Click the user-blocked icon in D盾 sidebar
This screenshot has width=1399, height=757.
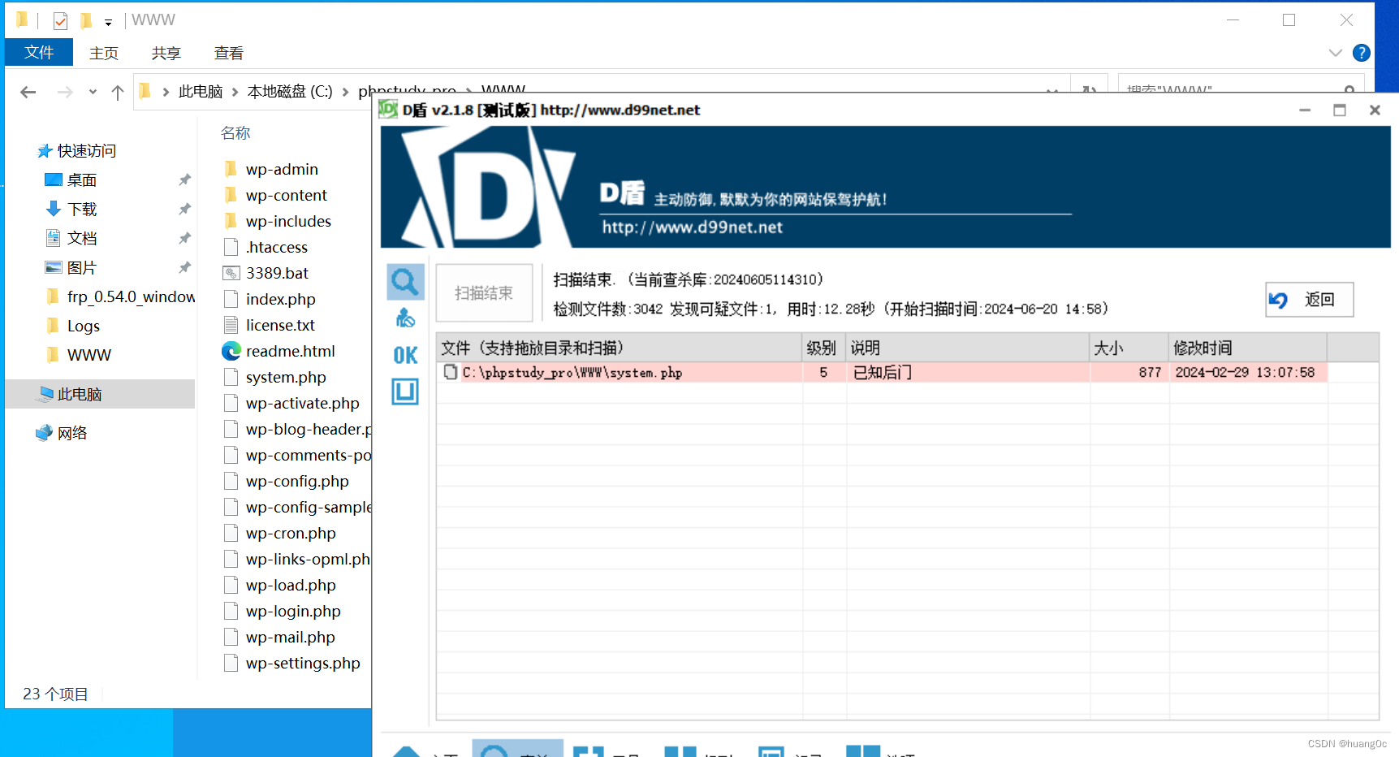pyautogui.click(x=405, y=318)
